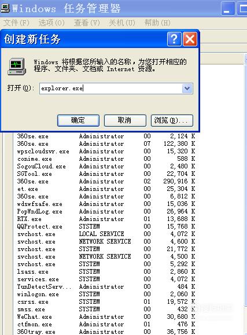
Task: Click the 取消 button
Action: (x=125, y=120)
